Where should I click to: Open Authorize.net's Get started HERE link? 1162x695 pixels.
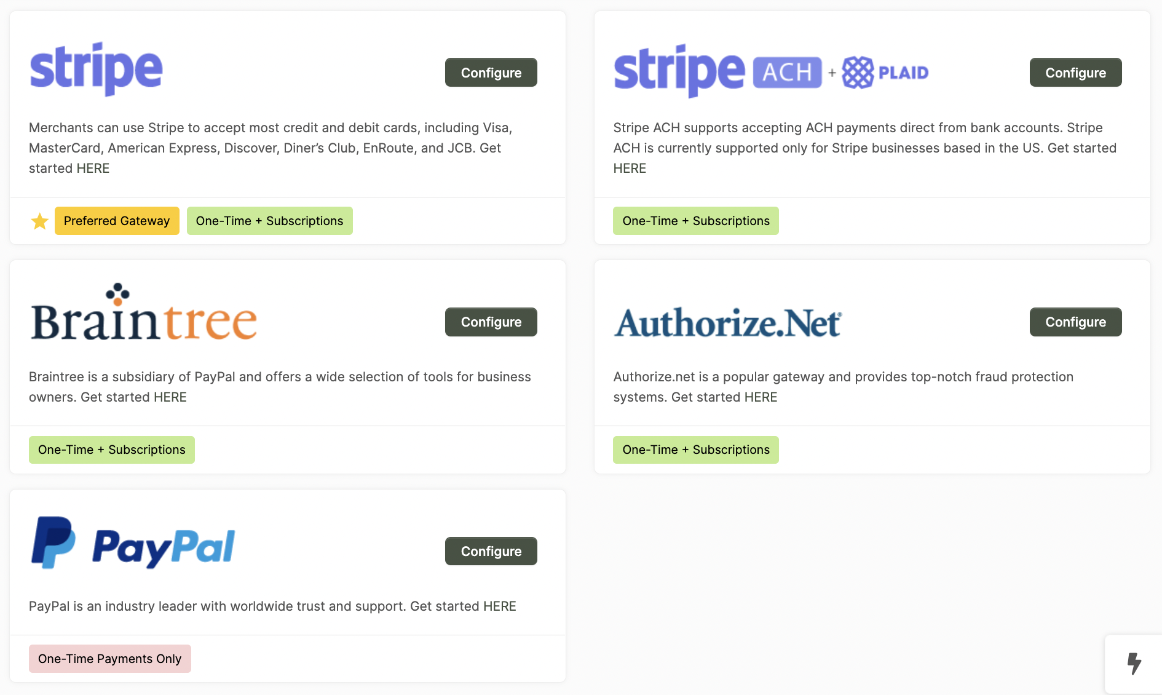pos(761,397)
